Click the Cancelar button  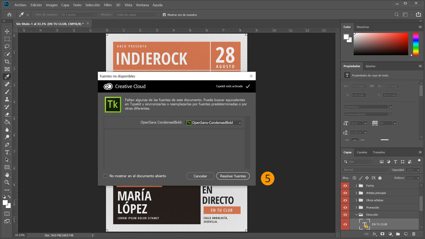pyautogui.click(x=200, y=176)
